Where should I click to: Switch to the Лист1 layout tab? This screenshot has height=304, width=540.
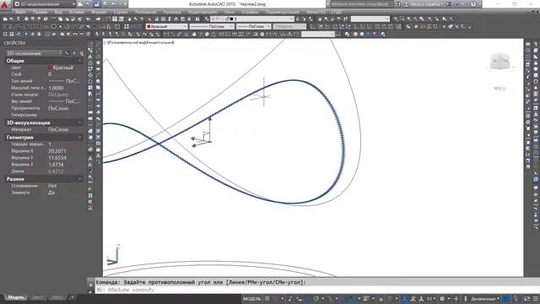pyautogui.click(x=38, y=297)
